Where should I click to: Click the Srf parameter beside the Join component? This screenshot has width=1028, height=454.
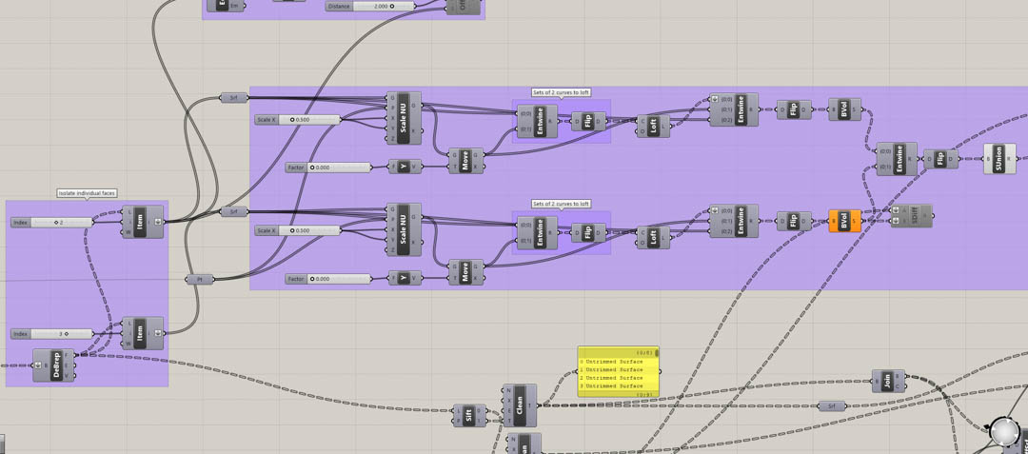(831, 406)
